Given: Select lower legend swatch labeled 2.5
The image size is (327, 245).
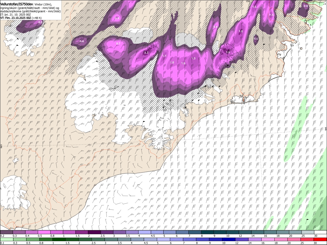Looking at the screenshot, I should pyautogui.click(x=98, y=239).
